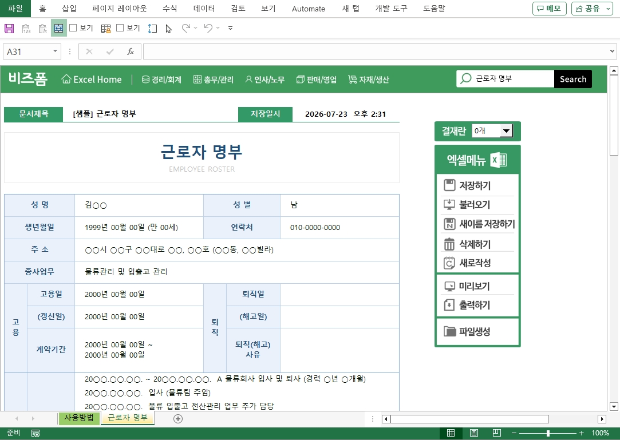Screen dimensions: 620x440
Task: Click the 100% zoom level indicator
Action: coord(600,433)
